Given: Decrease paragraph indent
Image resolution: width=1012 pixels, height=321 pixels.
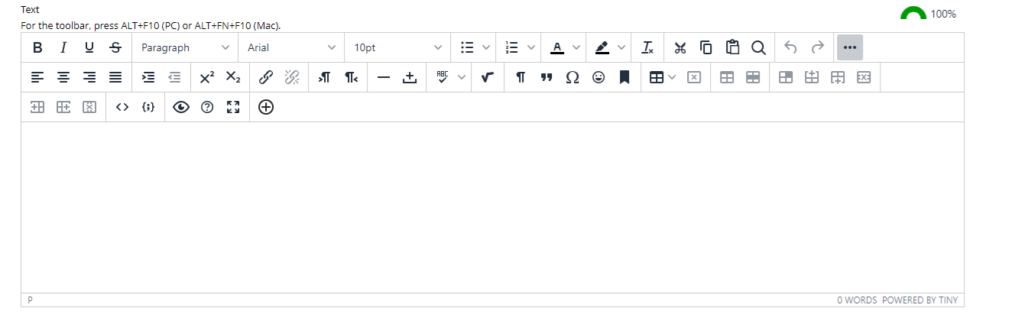Looking at the screenshot, I should pyautogui.click(x=174, y=77).
